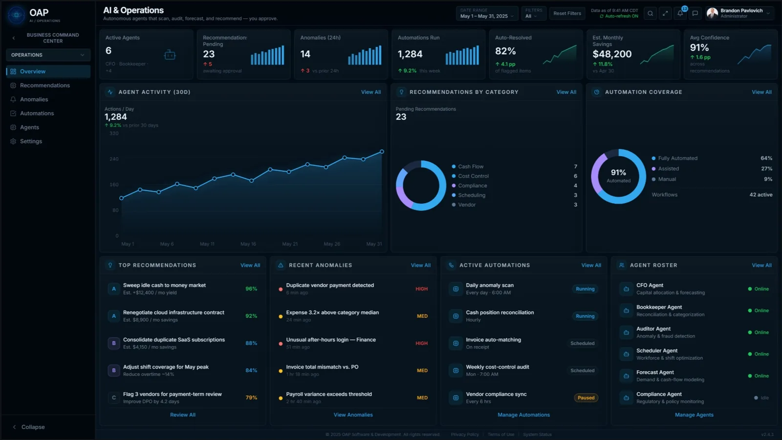
Task: Click System Status footer link
Action: click(537, 435)
